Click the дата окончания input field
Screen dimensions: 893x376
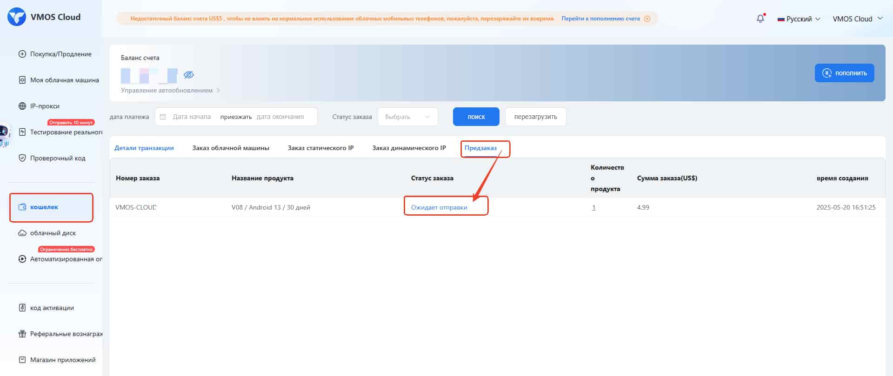click(280, 117)
